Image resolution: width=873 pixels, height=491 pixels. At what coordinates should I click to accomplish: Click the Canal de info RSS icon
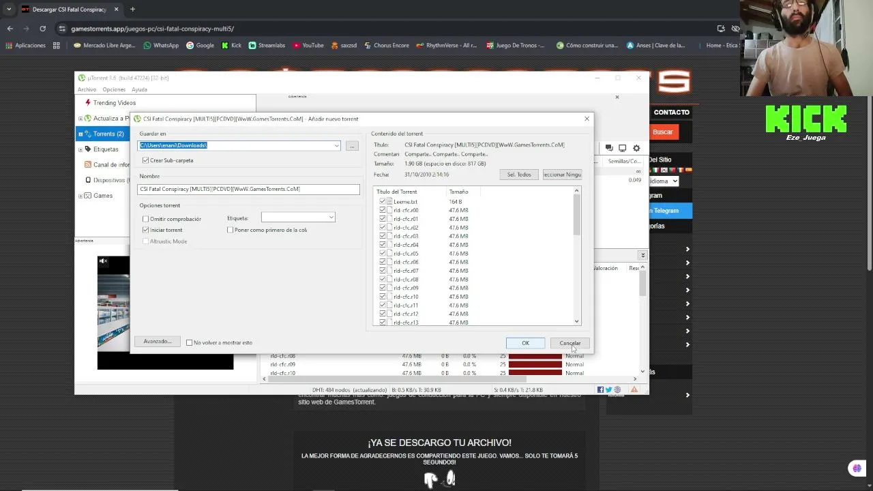click(88, 164)
